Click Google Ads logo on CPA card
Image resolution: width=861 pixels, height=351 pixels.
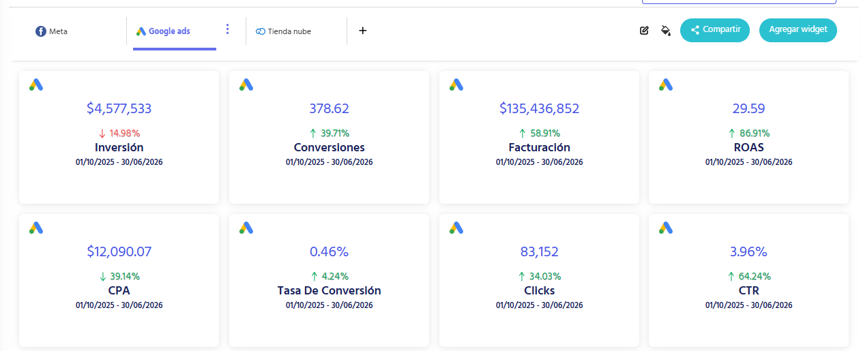click(36, 228)
